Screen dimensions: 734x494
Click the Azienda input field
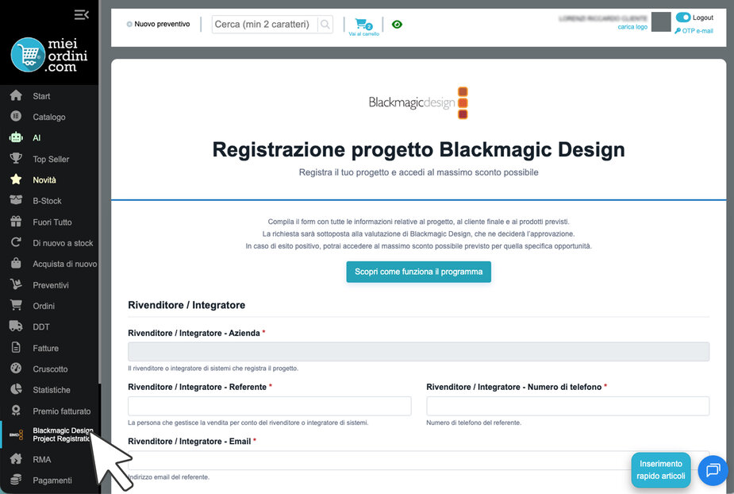pyautogui.click(x=418, y=352)
